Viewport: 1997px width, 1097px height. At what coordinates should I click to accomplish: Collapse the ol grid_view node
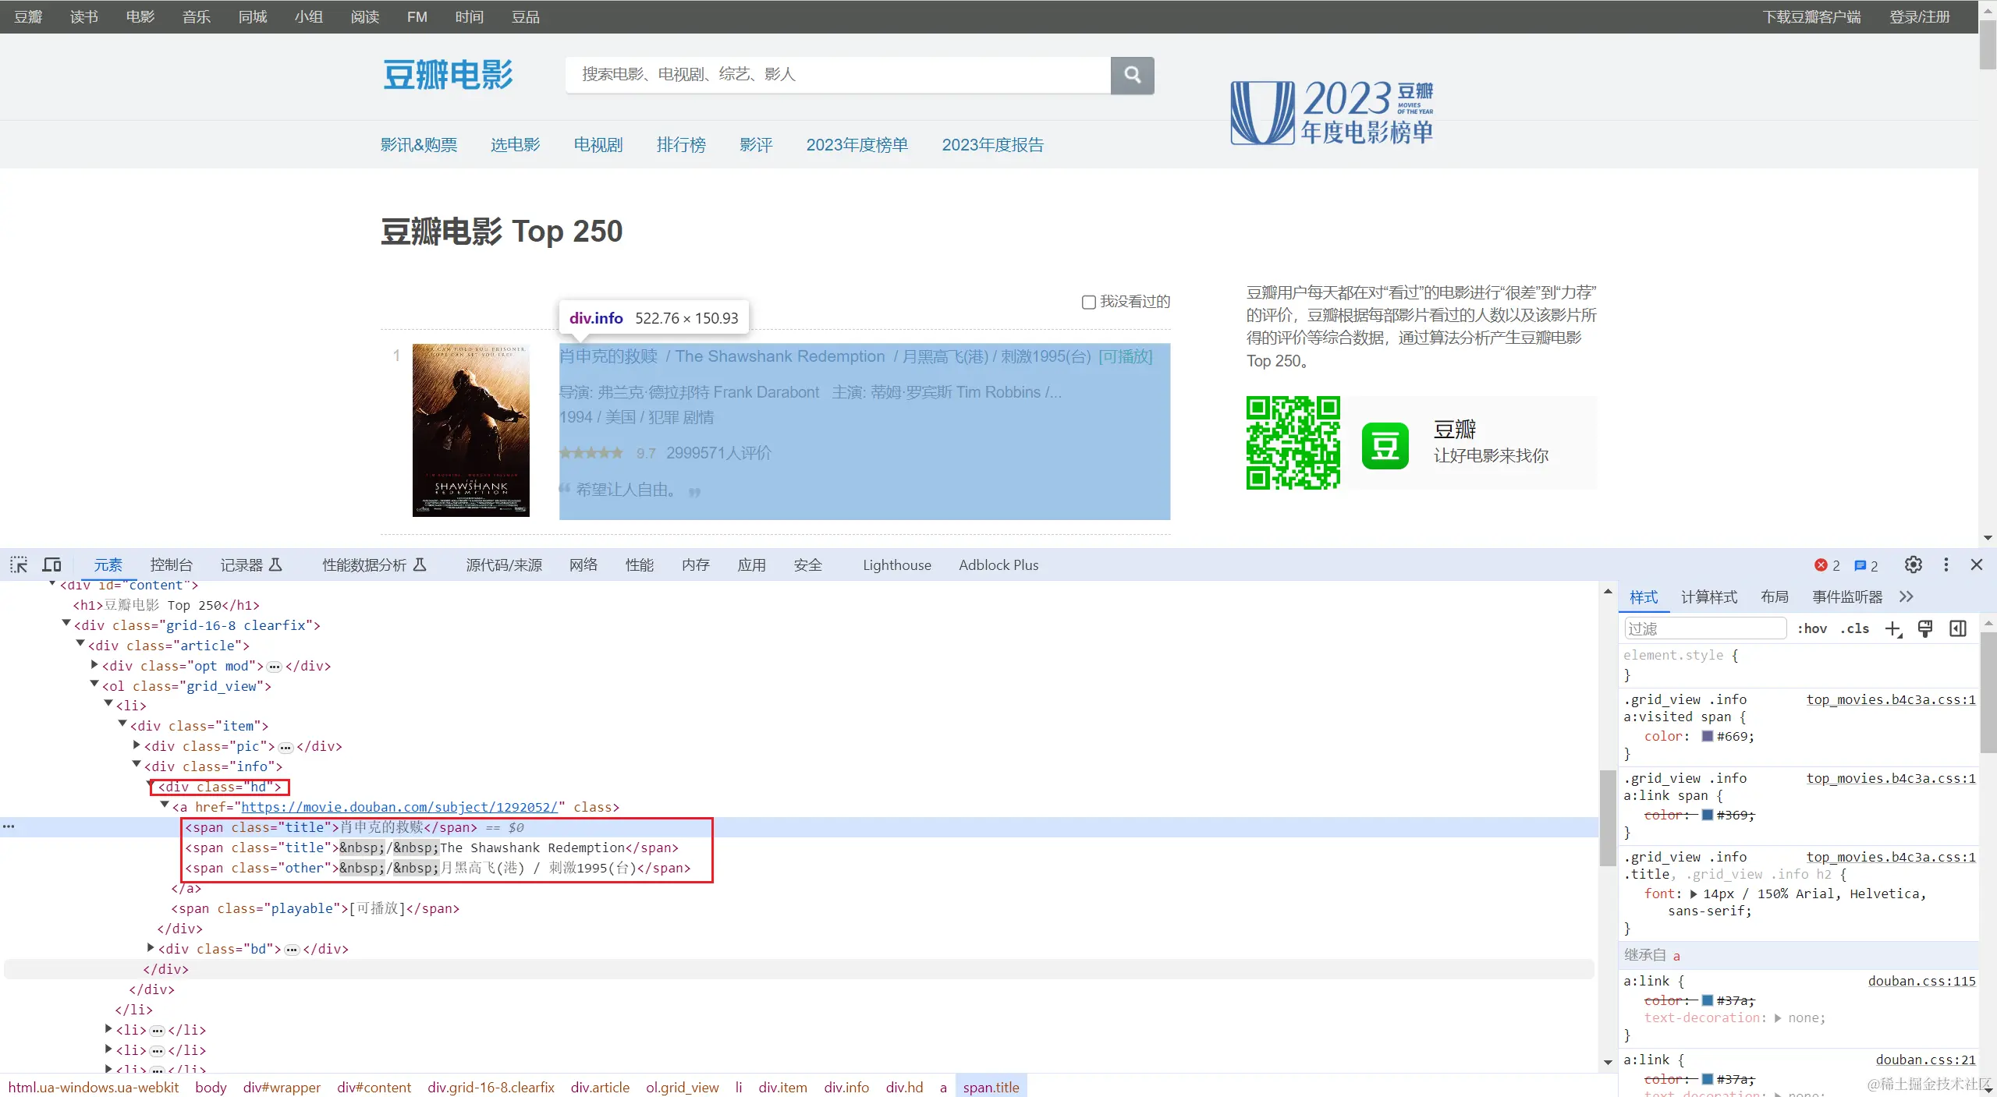tap(94, 685)
